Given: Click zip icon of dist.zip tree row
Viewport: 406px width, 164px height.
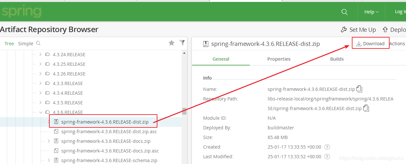Looking at the screenshot, I should (56, 122).
